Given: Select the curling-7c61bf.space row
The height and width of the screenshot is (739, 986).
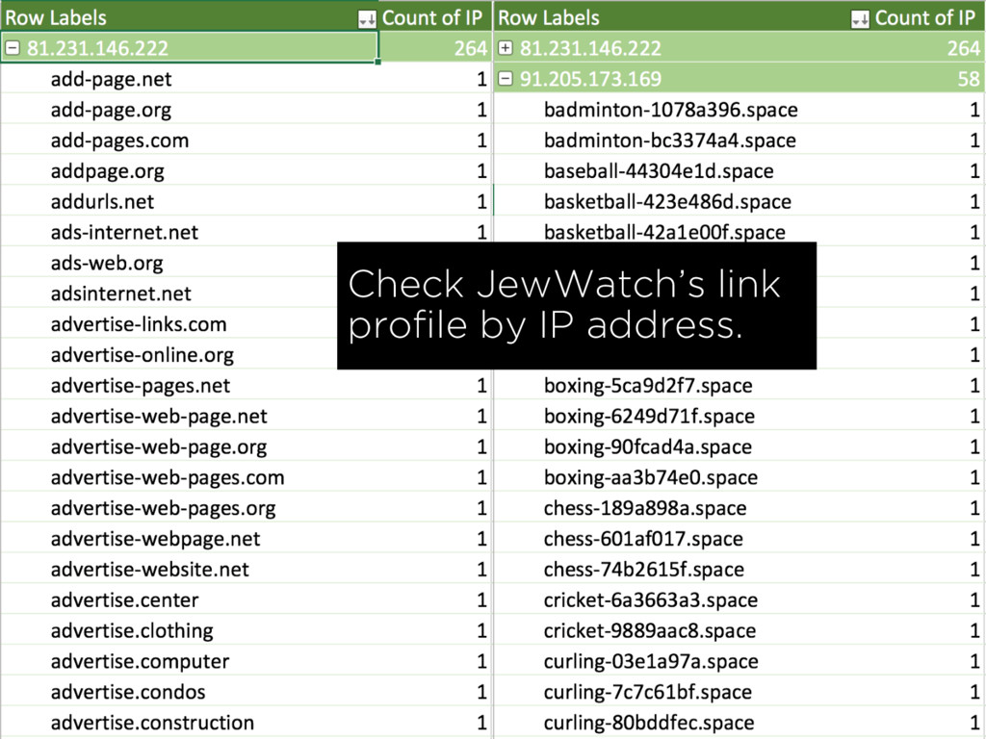Looking at the screenshot, I should click(739, 692).
